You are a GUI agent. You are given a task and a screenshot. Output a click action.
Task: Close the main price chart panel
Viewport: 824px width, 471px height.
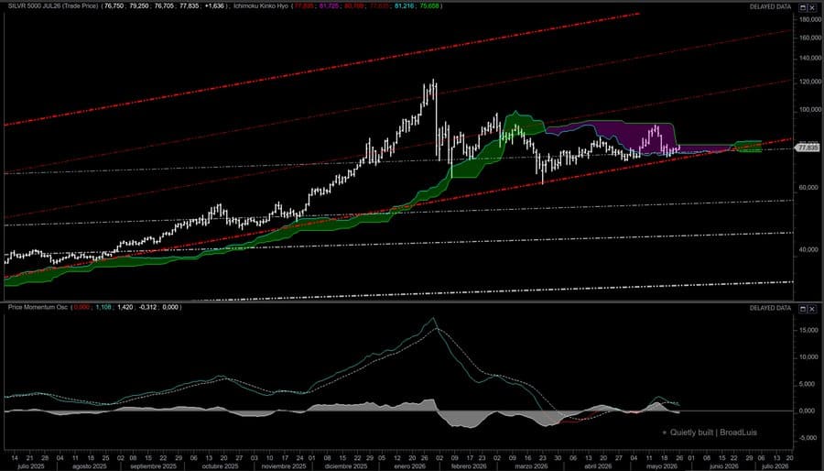812,7
